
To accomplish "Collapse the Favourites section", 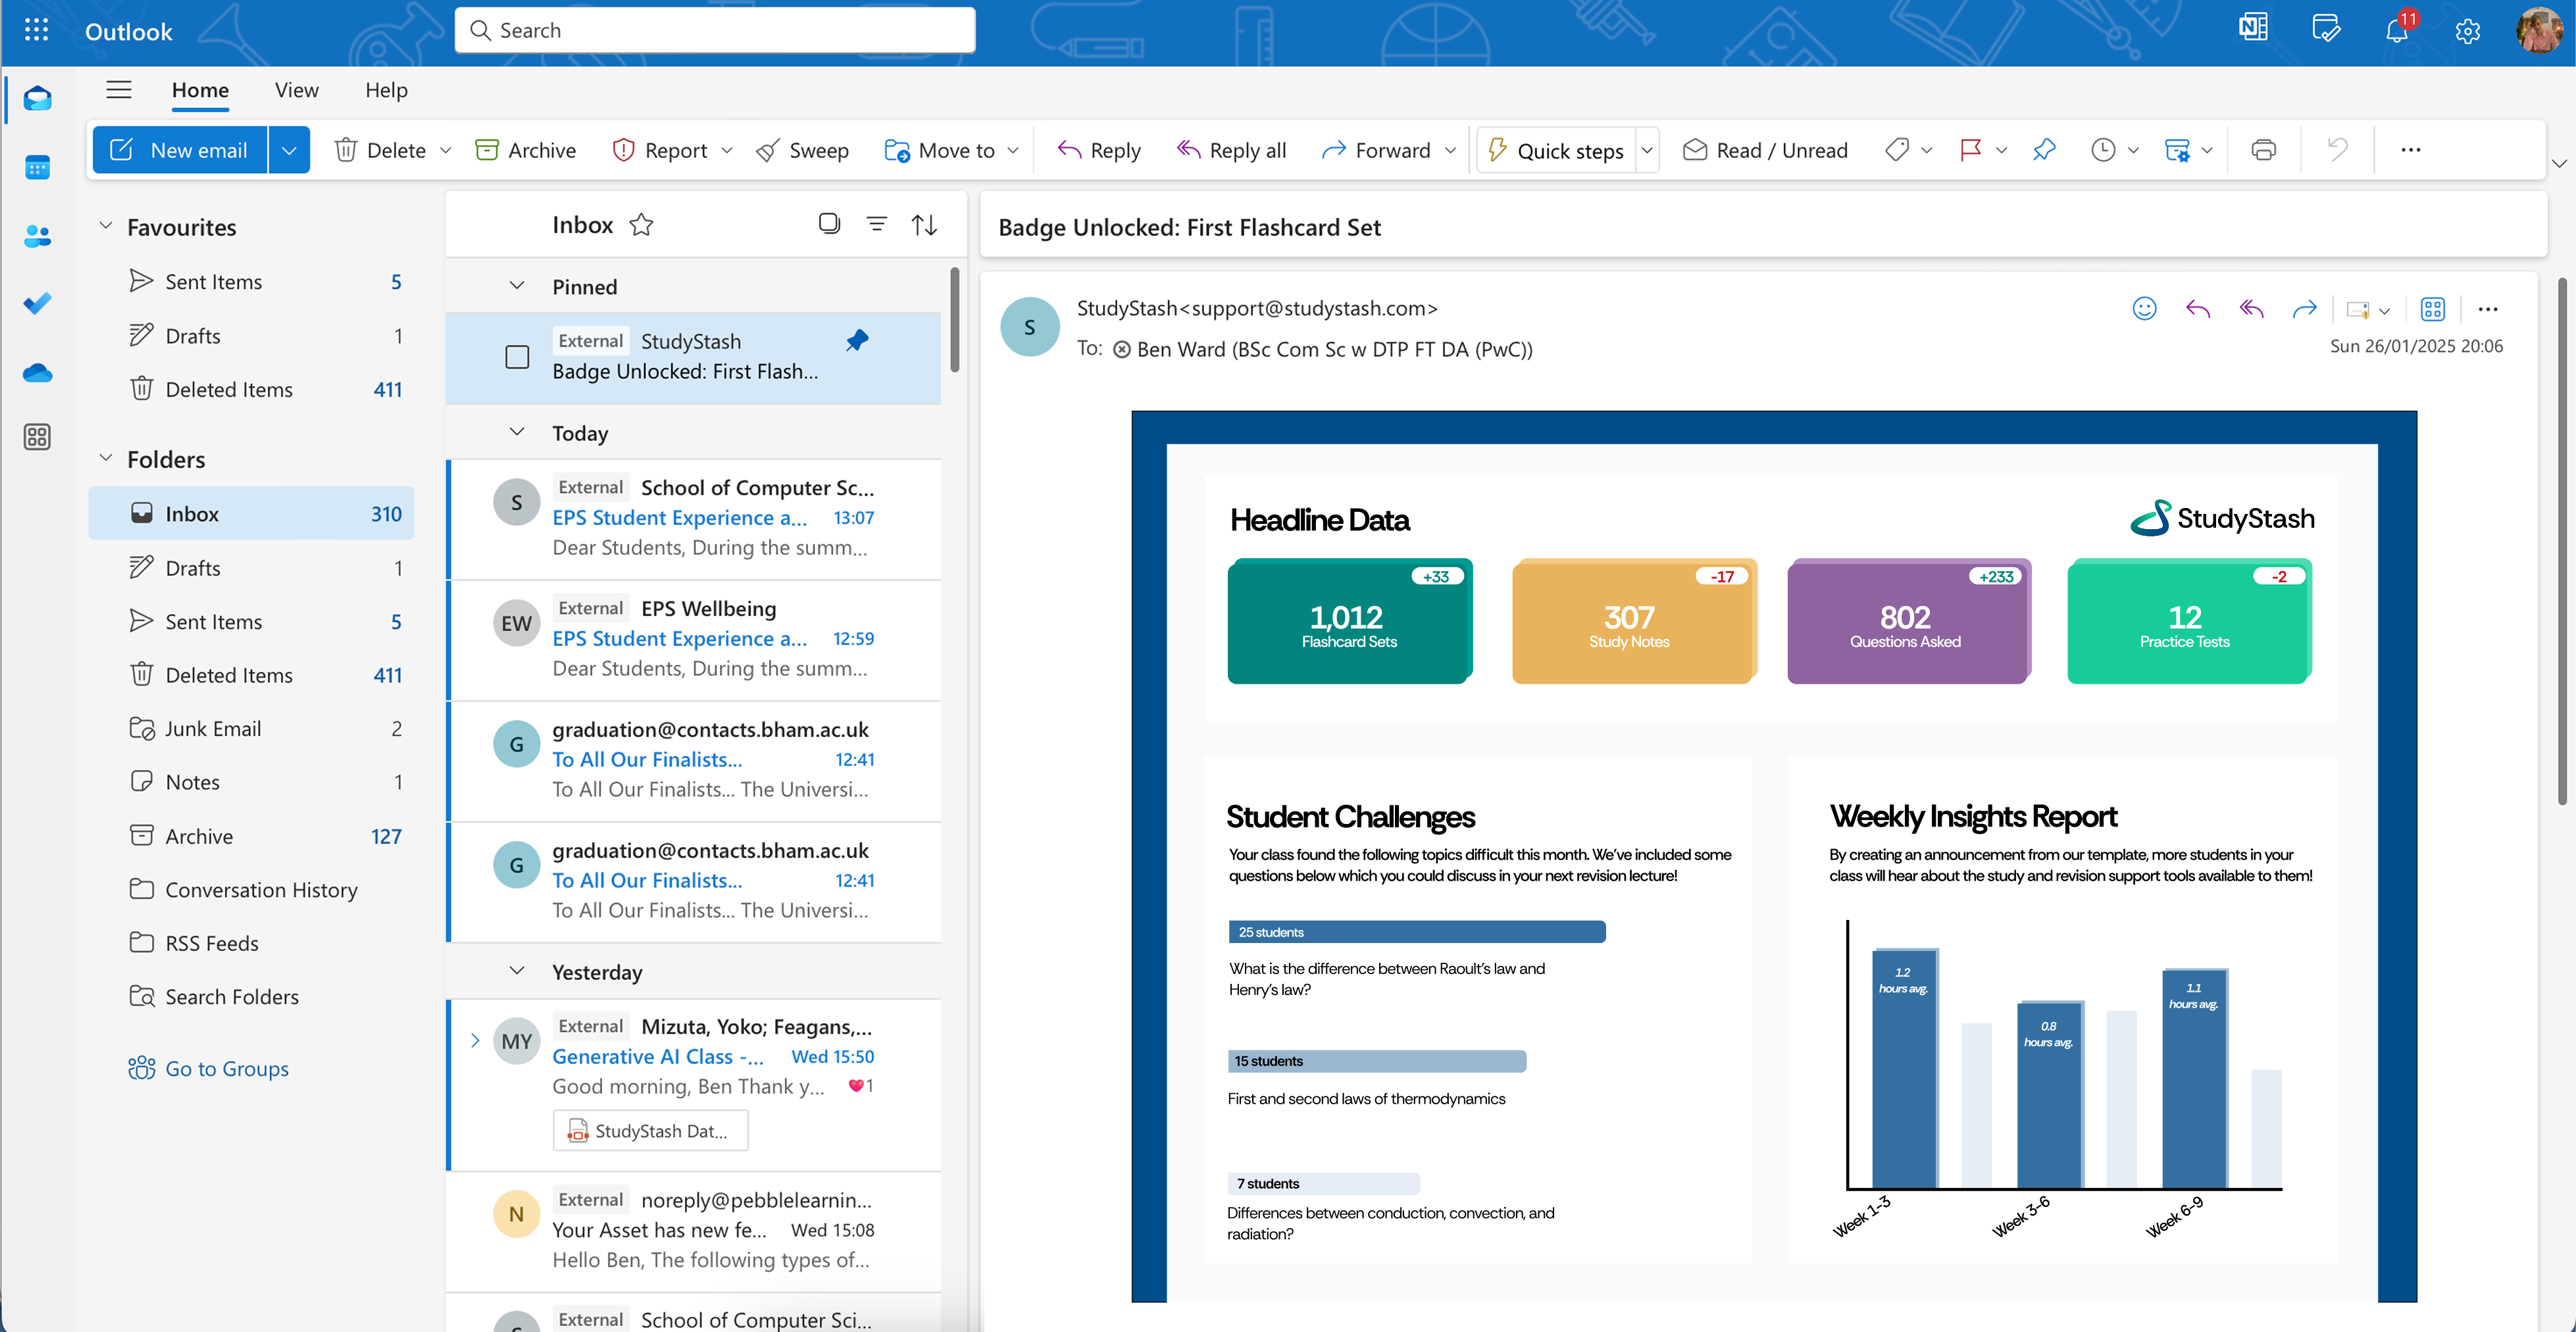I will point(105,226).
